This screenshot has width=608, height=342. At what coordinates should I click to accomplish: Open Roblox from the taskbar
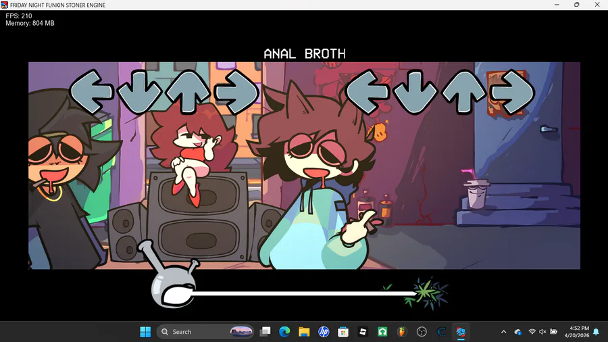tap(363, 332)
